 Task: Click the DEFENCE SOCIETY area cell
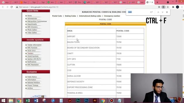click(91, 82)
